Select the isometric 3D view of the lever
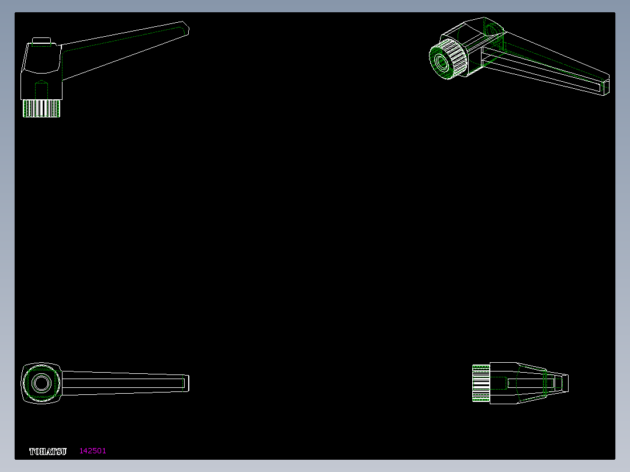Viewport: 630px width, 472px height. click(x=519, y=56)
